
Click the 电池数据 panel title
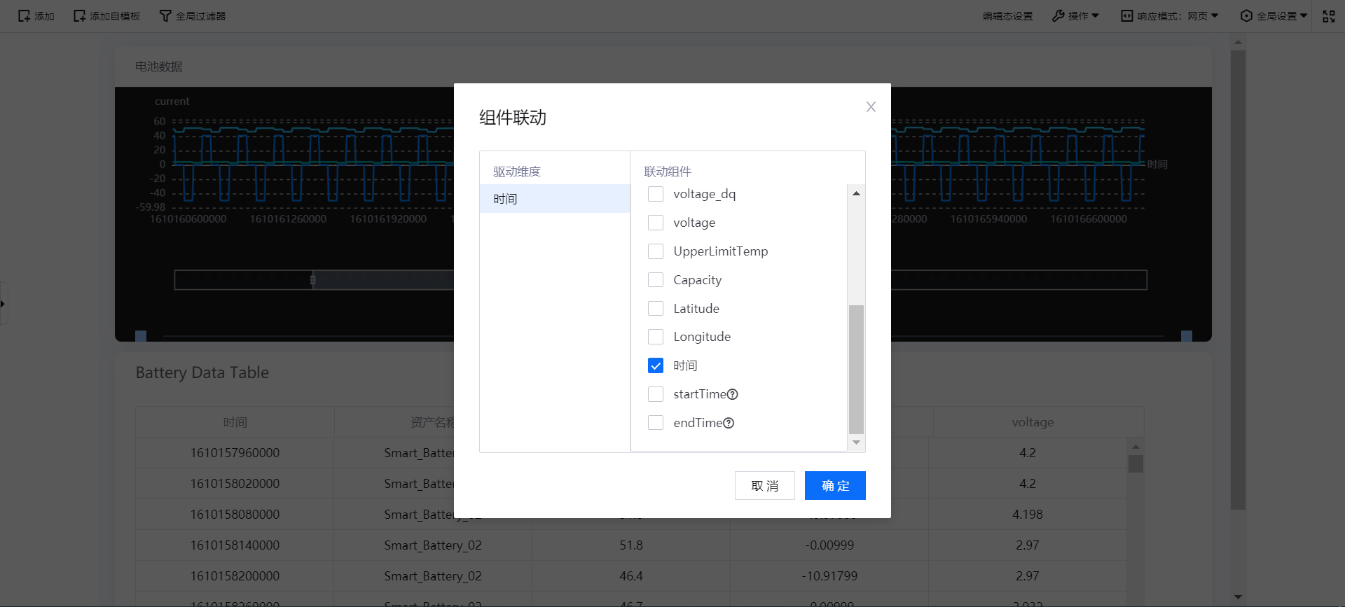[159, 67]
